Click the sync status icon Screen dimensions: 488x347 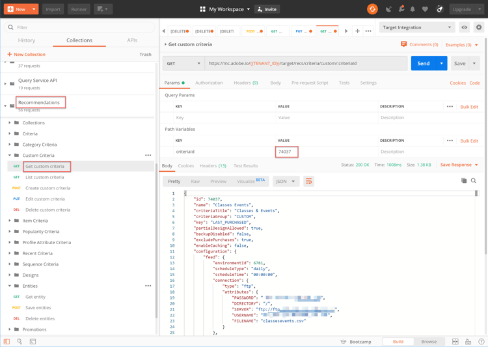pos(372,9)
